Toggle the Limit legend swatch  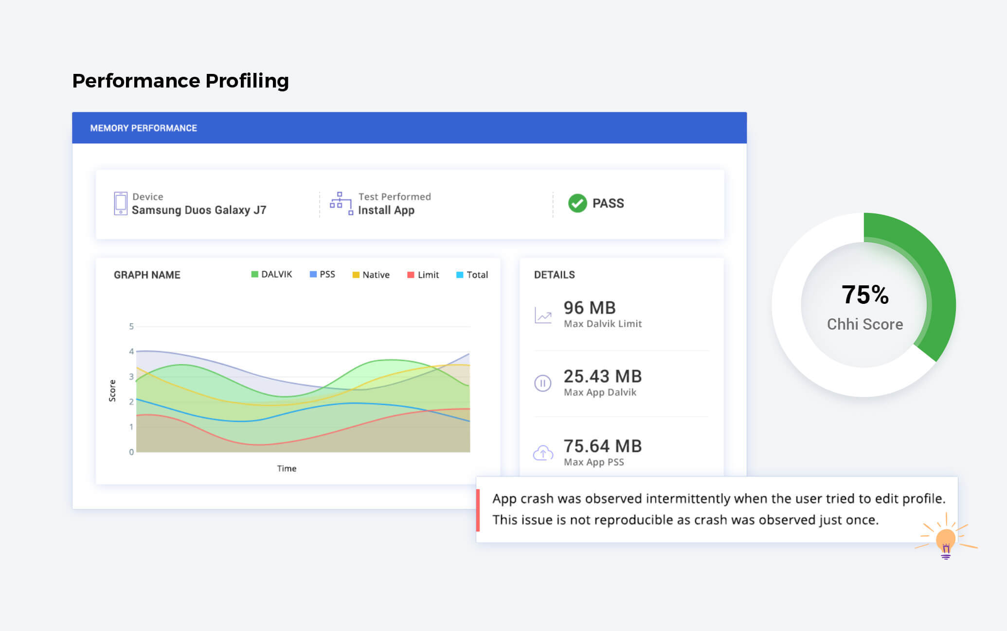pyautogui.click(x=411, y=275)
